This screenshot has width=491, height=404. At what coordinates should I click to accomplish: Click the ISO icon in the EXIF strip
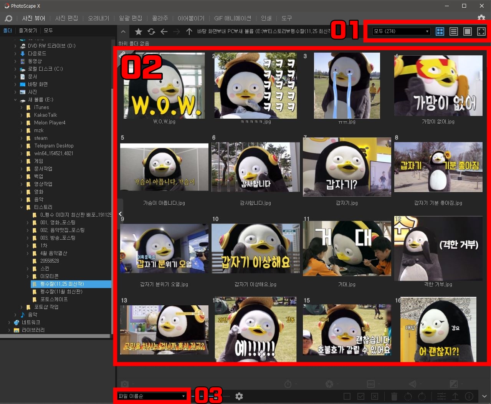(x=371, y=384)
